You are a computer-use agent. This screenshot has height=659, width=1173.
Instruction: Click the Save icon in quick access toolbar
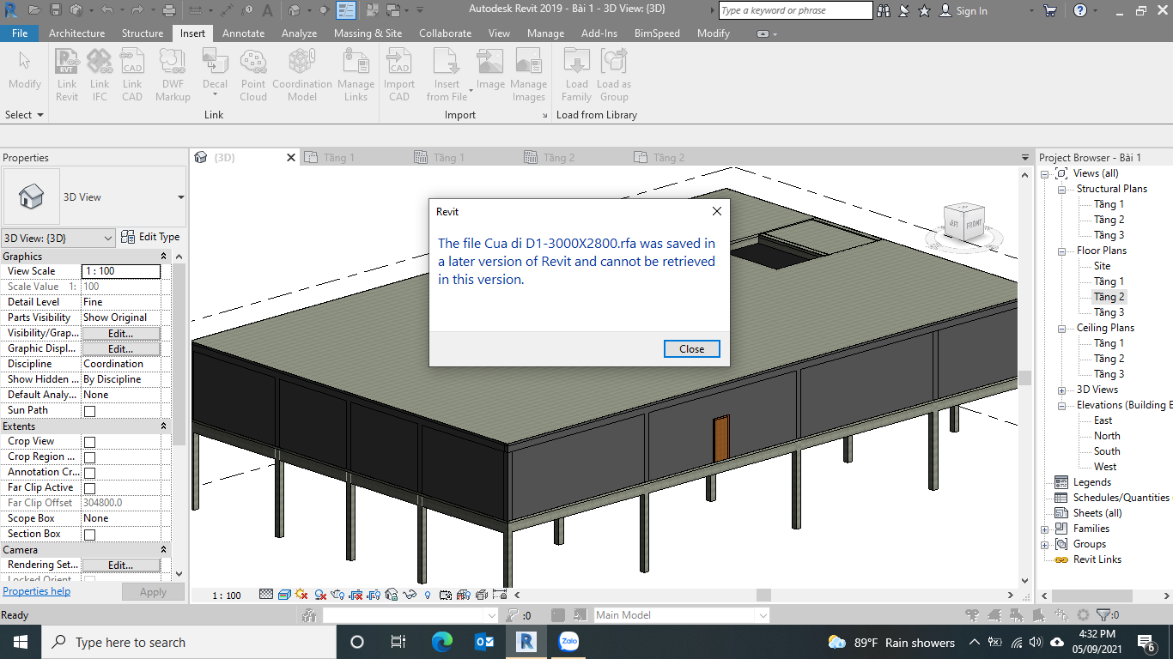55,10
